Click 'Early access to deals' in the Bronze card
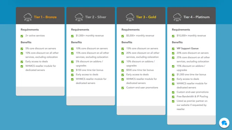Viewport: 232px width, 130px height. tap(37, 61)
